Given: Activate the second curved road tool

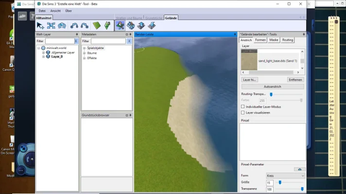Looking at the screenshot, I should 85,26.
